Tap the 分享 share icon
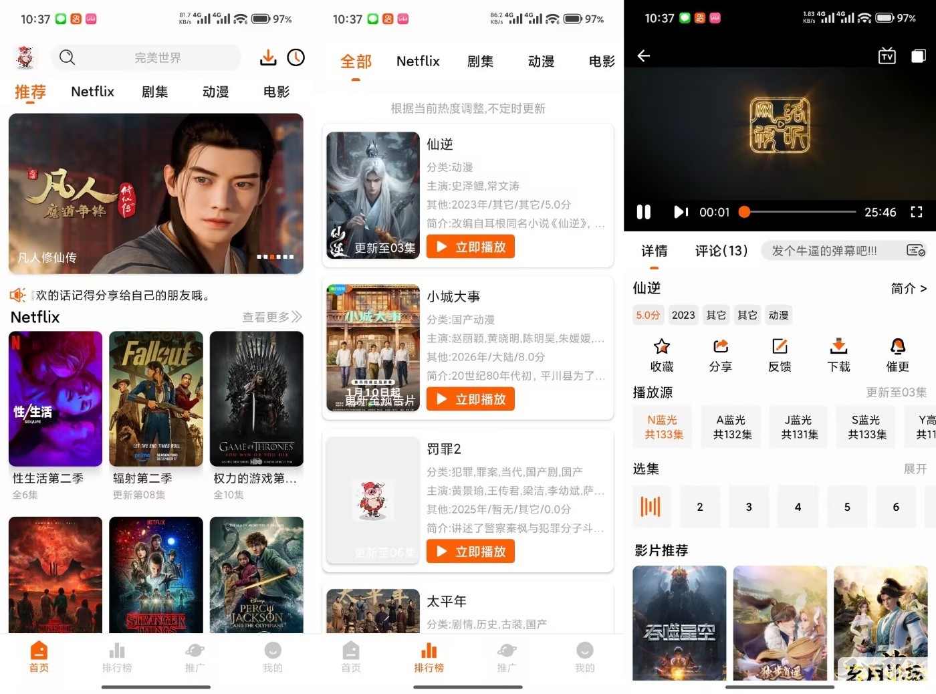Screen dimensions: 936x694 (x=720, y=346)
